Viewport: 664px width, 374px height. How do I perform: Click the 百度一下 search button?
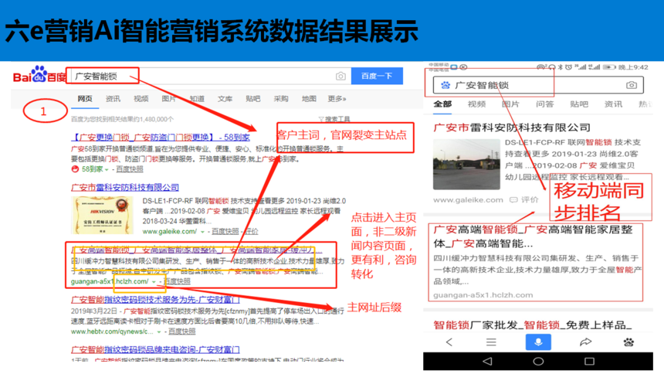pos(377,76)
